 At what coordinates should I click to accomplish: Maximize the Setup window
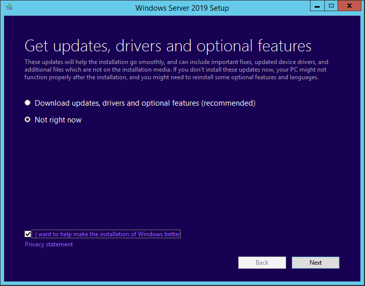coord(331,6)
